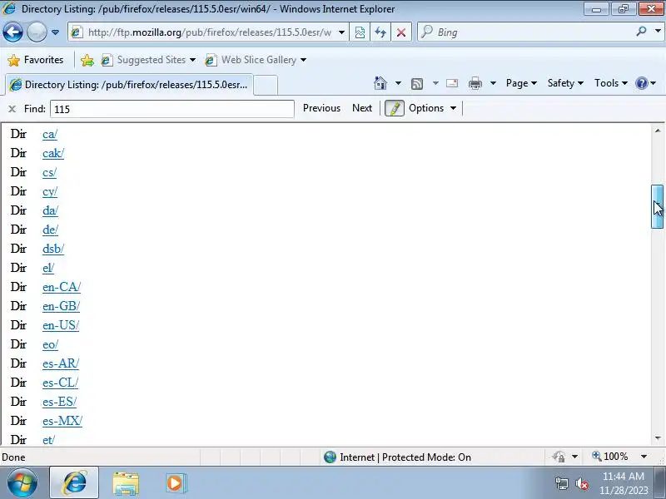This screenshot has width=666, height=499.
Task: Open the zoom level 100% button
Action: tap(610, 457)
